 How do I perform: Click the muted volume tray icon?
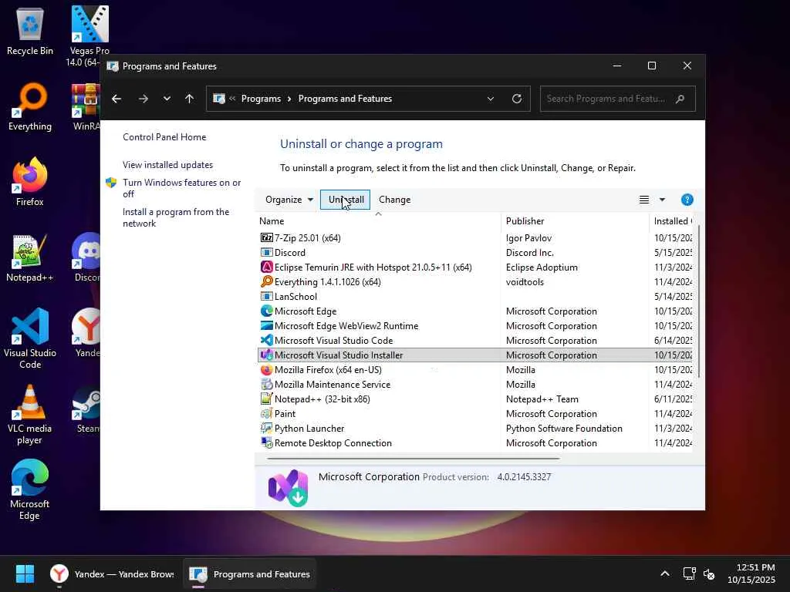(709, 573)
